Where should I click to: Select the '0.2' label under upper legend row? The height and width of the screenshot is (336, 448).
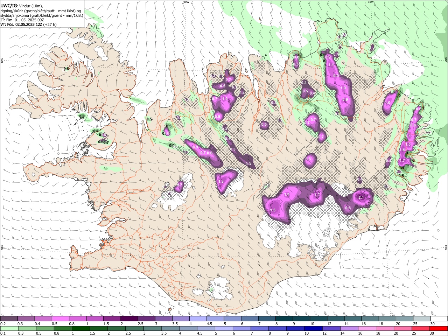pos(2,324)
